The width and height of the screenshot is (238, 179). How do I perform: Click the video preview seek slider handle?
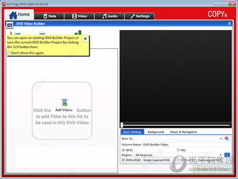[122, 125]
